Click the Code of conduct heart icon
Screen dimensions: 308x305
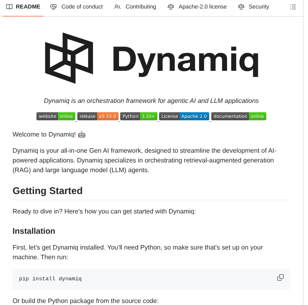tap(53, 7)
